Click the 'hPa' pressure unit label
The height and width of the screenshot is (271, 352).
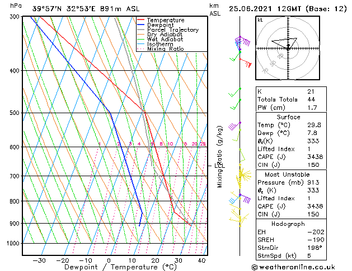point(16,6)
